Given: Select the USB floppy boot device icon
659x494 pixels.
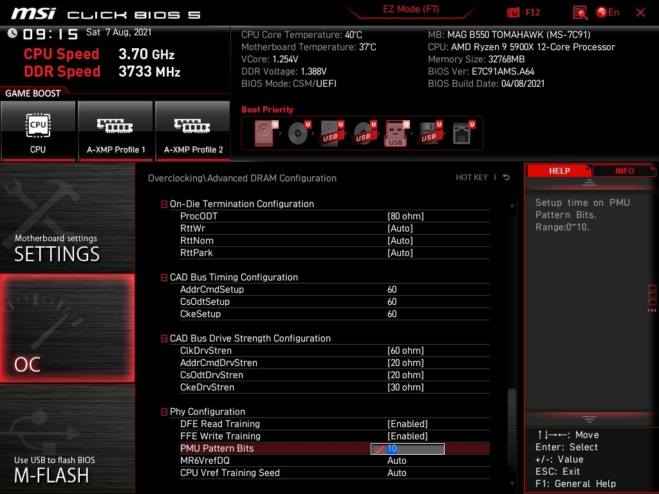Looking at the screenshot, I should 430,133.
